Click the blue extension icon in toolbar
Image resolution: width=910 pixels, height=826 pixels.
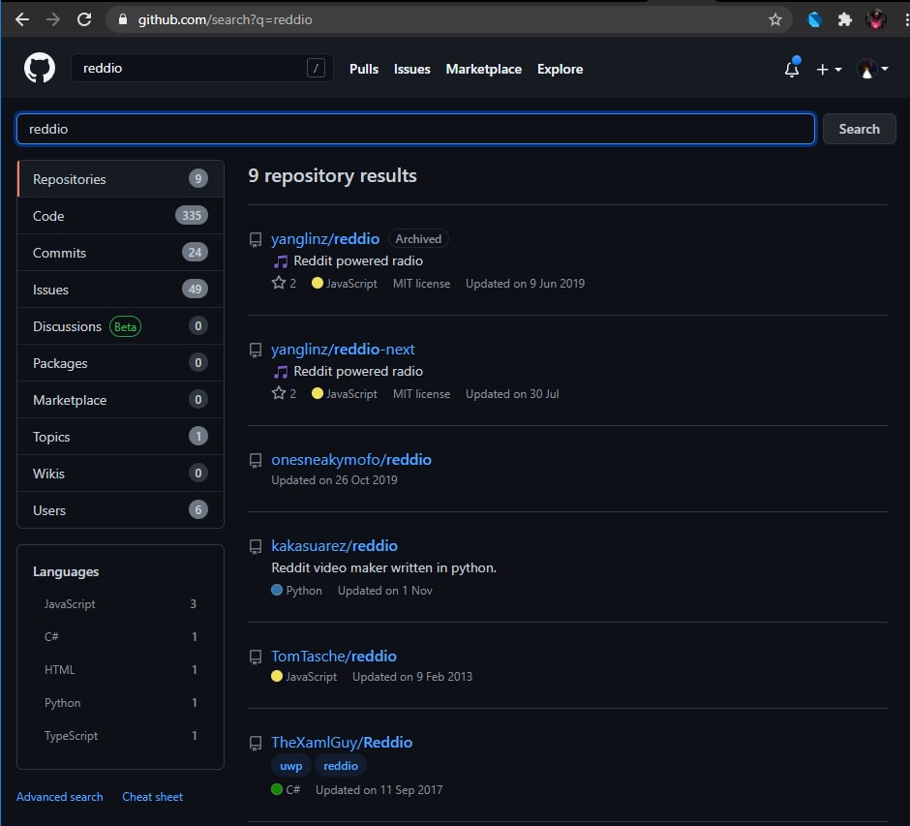tap(814, 19)
